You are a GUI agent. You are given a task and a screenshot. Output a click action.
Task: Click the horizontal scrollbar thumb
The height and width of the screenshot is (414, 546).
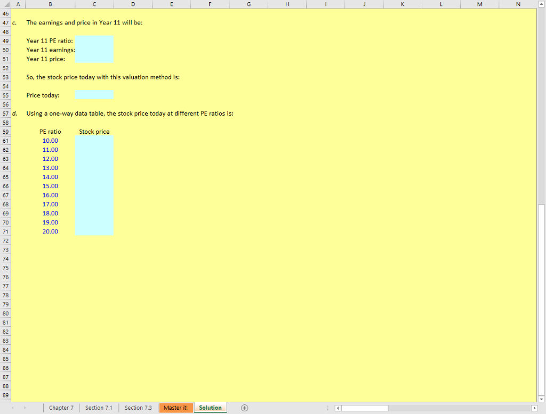click(365, 408)
